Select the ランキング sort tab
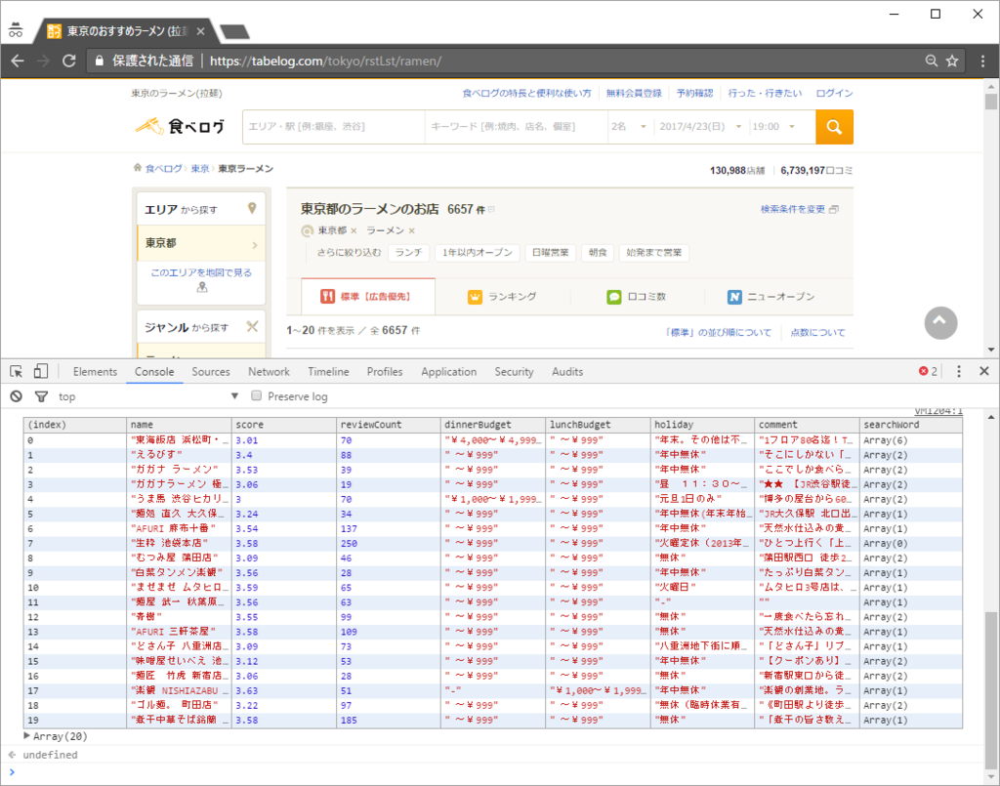The image size is (1000, 786). (503, 297)
